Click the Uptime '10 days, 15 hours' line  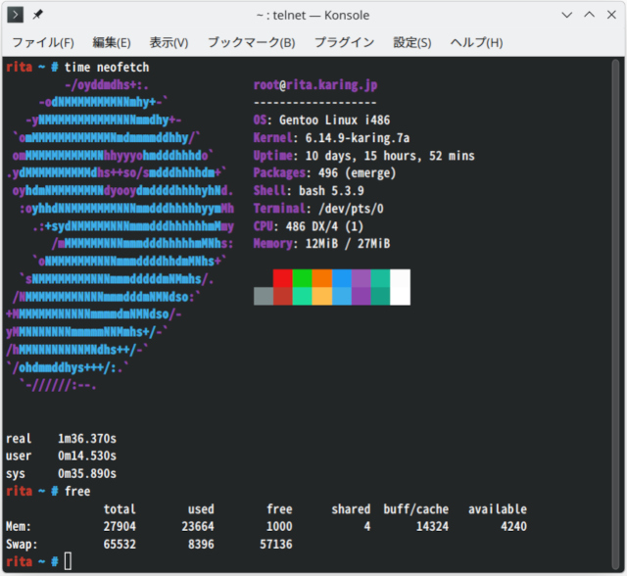click(x=363, y=156)
